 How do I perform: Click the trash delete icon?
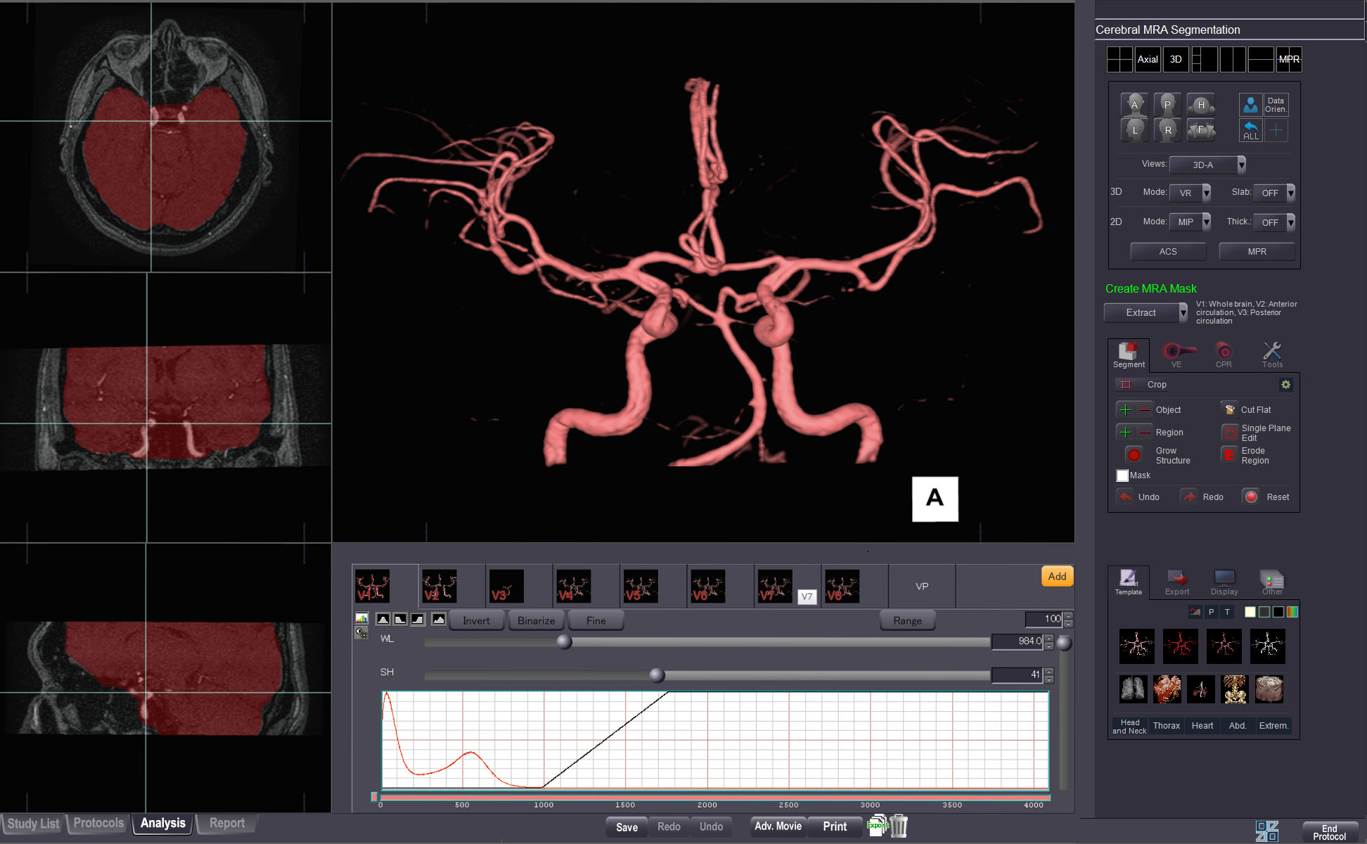click(x=899, y=826)
